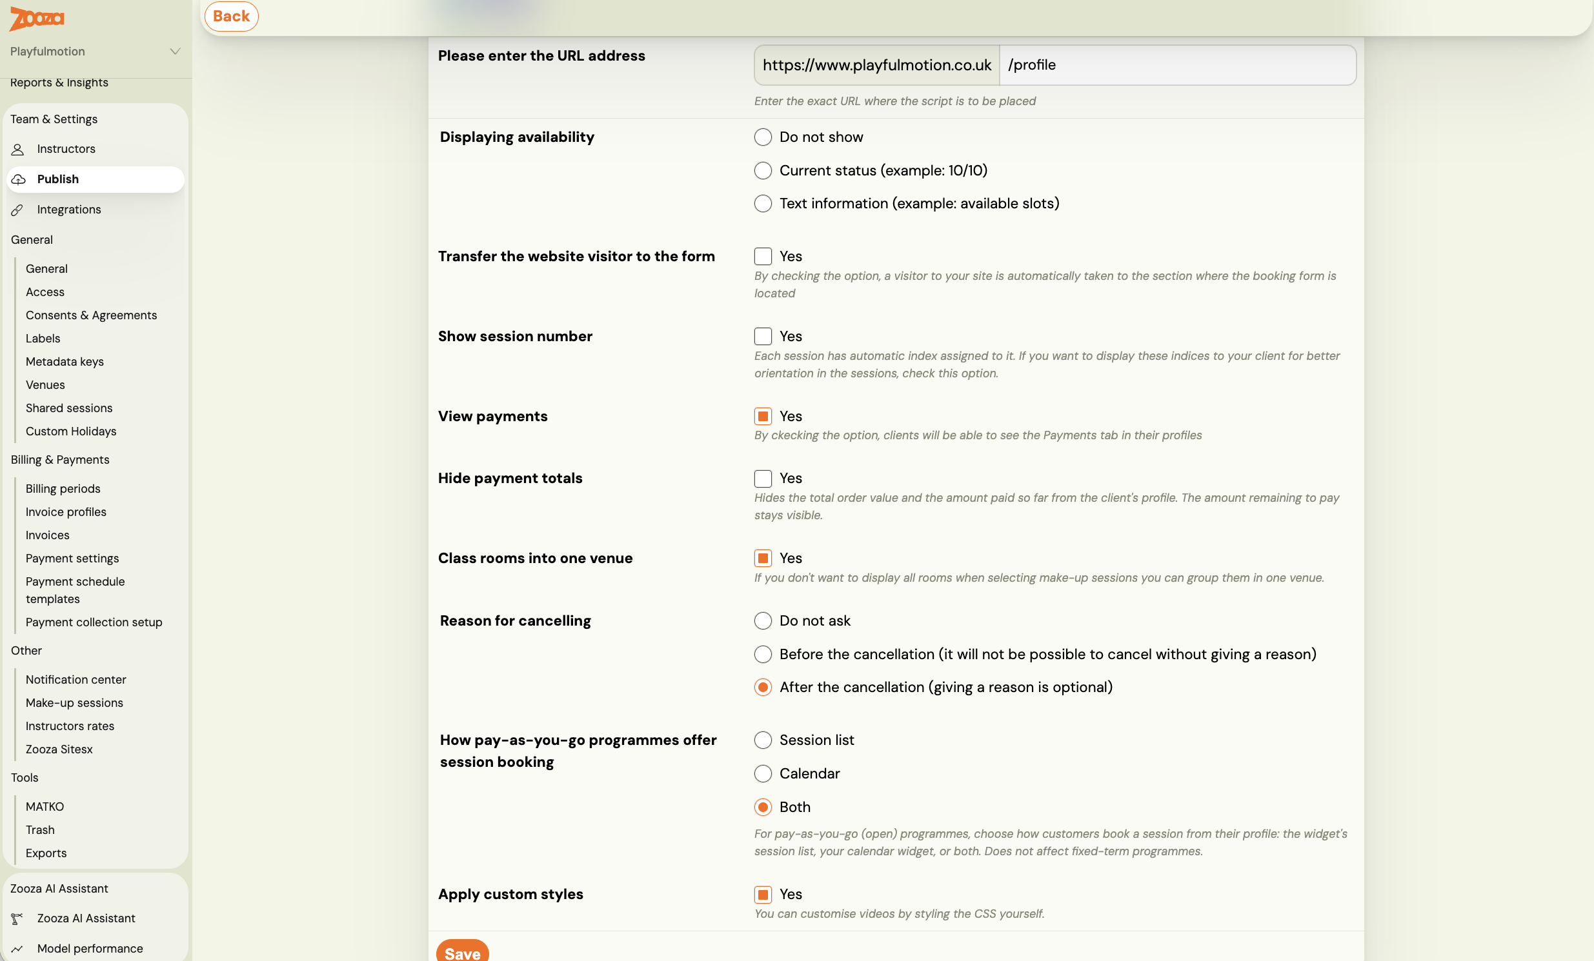This screenshot has height=961, width=1594.
Task: Choose 'Calendar' booking option
Action: tap(763, 774)
